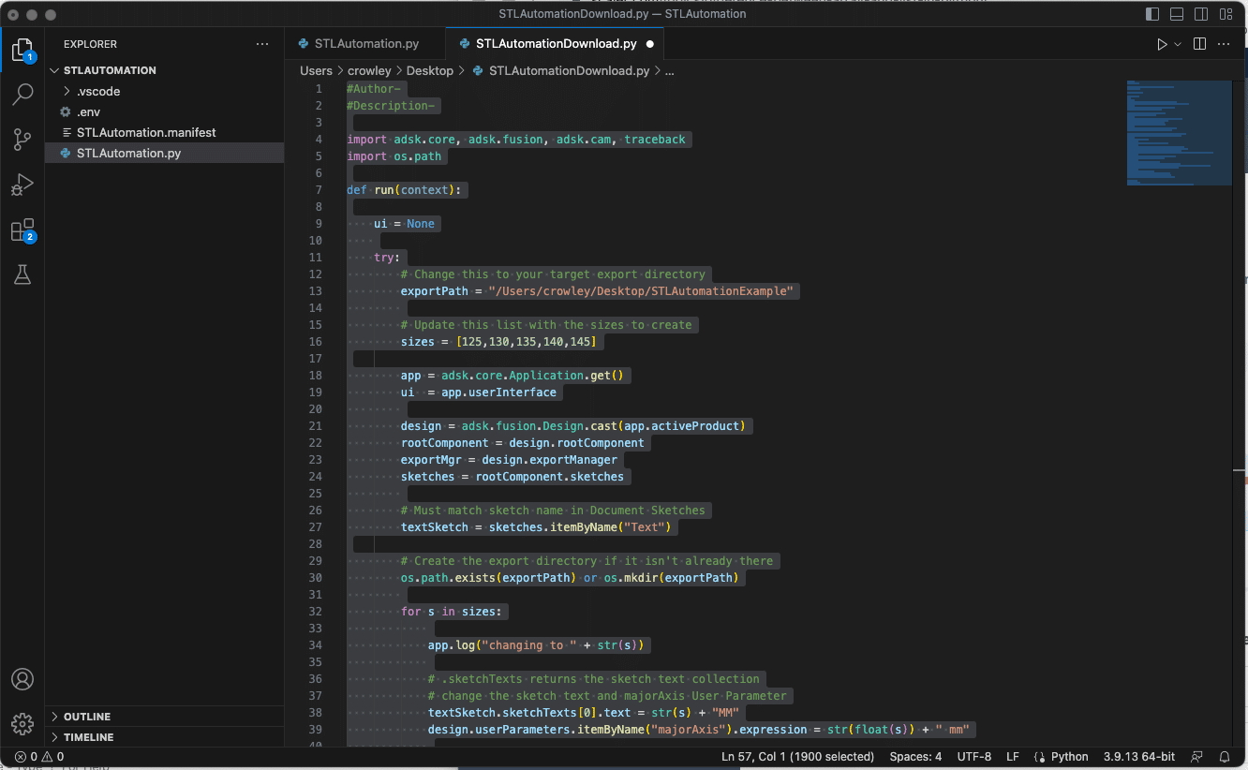Click the minimap slider region

point(1179,133)
